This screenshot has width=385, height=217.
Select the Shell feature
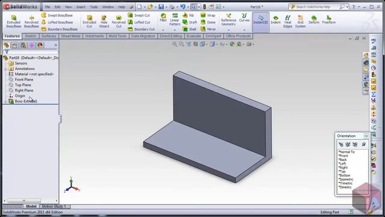click(189, 29)
